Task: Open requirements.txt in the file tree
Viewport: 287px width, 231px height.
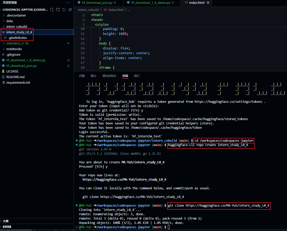Action: (18, 82)
